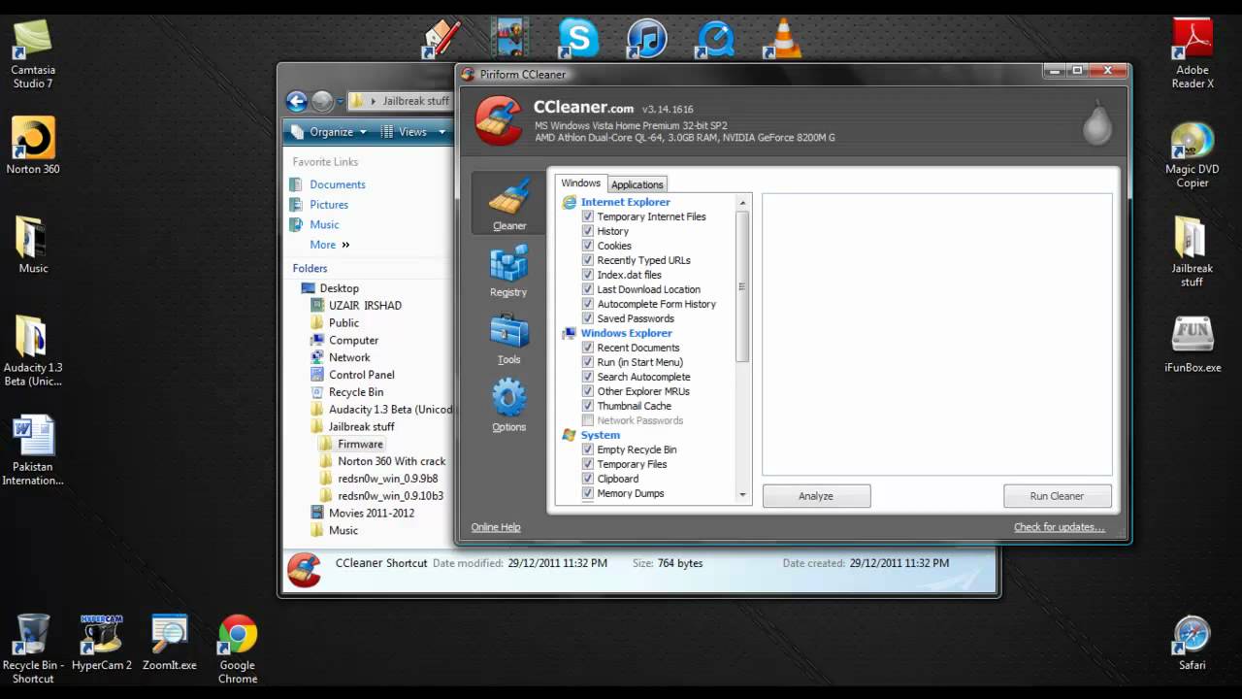Select redsn0w_win_0.9.9b8 folder in tree
Viewport: 1242px width, 699px height.
(387, 479)
